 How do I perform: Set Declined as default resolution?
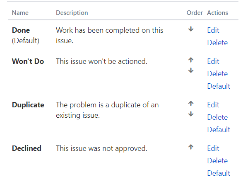pos(219,173)
